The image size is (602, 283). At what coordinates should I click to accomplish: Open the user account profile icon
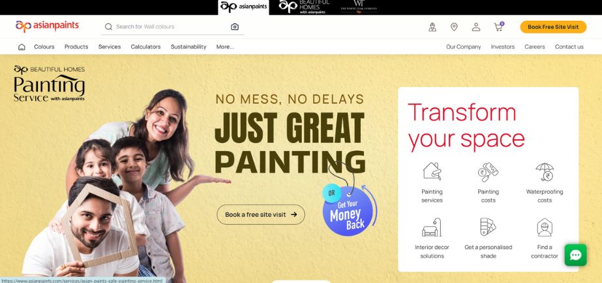pos(476,27)
